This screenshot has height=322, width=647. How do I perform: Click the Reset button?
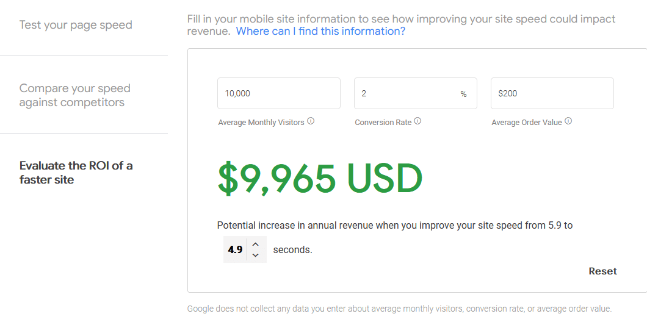tap(602, 271)
